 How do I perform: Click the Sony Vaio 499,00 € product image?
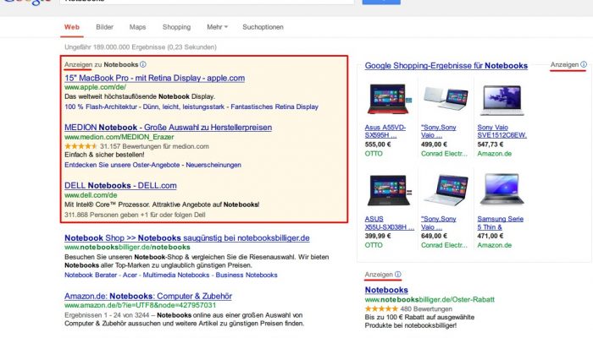point(446,98)
